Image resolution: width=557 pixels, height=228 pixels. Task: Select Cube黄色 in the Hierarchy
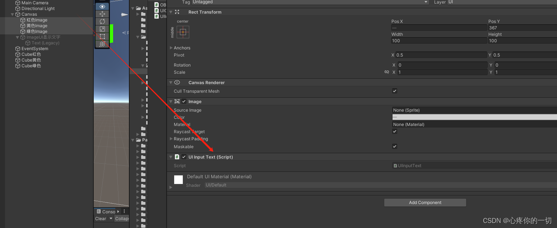click(x=28, y=60)
